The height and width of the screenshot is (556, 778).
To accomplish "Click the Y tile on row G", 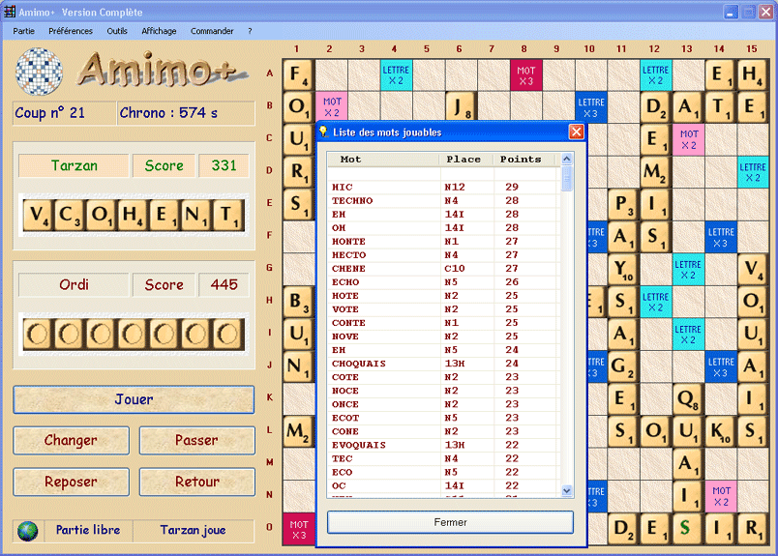I will point(623,270).
